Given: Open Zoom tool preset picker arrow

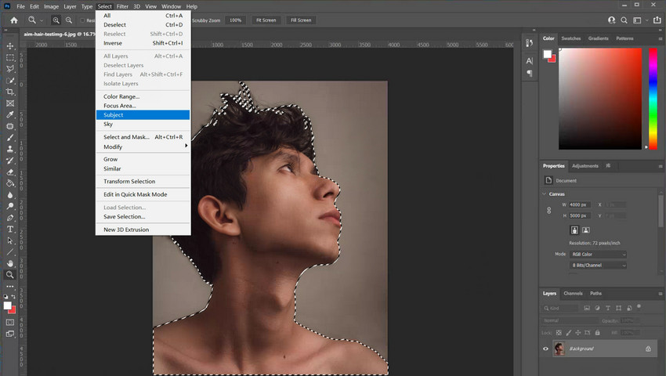Looking at the screenshot, I should pos(42,20).
